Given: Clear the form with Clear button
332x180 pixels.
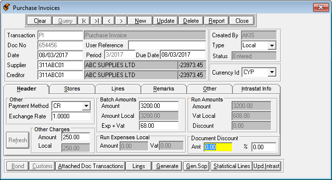Looking at the screenshot, I should pyautogui.click(x=40, y=21).
